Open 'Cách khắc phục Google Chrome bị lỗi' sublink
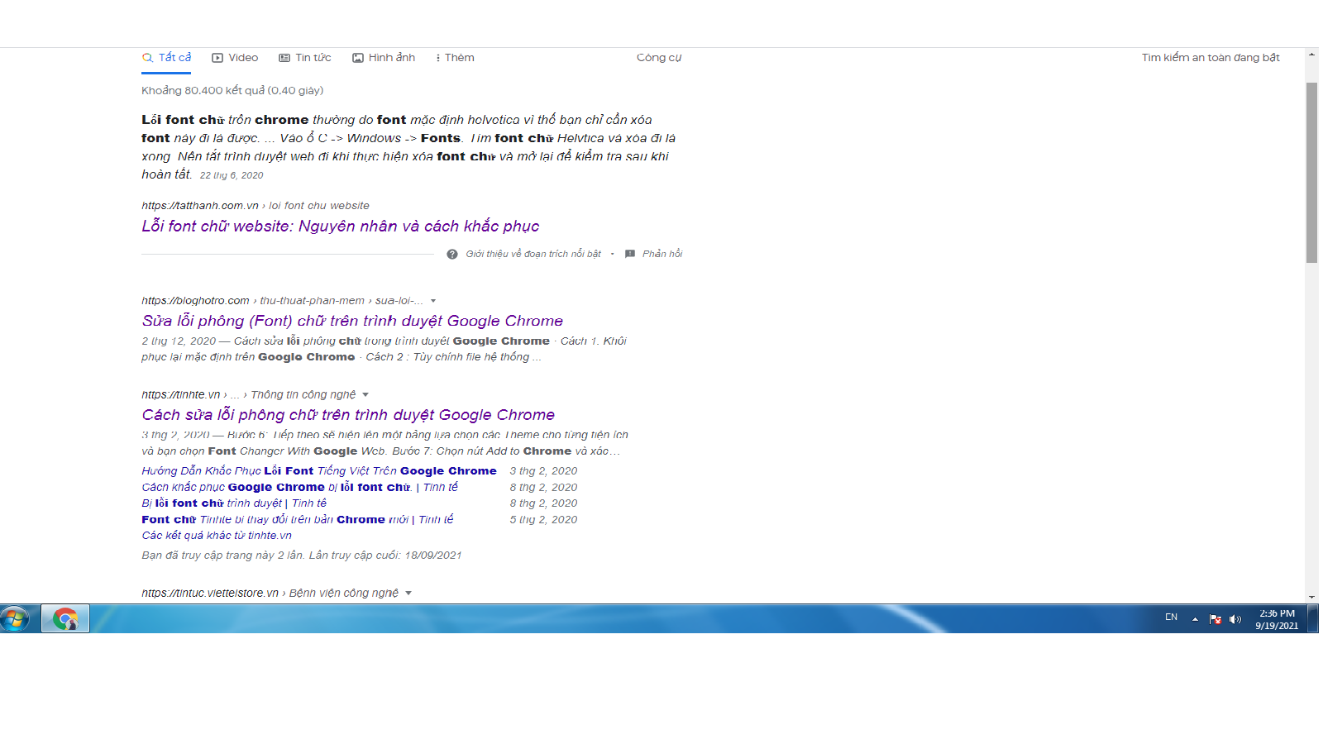The height and width of the screenshot is (744, 1323). point(299,488)
